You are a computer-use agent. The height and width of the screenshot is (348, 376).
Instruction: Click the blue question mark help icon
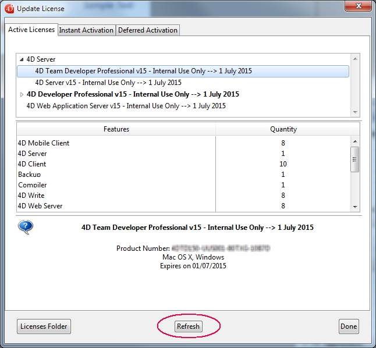pyautogui.click(x=26, y=227)
